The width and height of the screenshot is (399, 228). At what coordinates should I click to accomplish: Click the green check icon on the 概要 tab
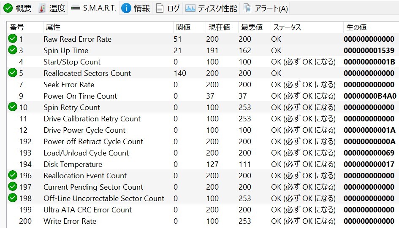tap(8, 8)
